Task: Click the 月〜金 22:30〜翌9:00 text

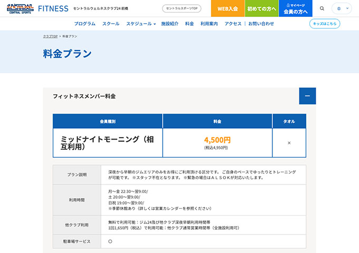Action: (128, 191)
